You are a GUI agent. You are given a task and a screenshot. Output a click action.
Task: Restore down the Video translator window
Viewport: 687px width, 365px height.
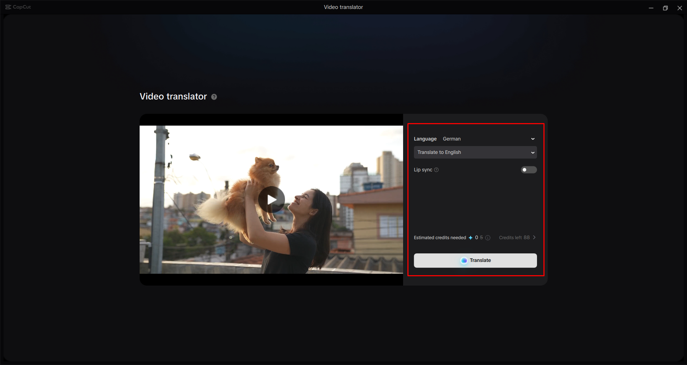point(665,8)
